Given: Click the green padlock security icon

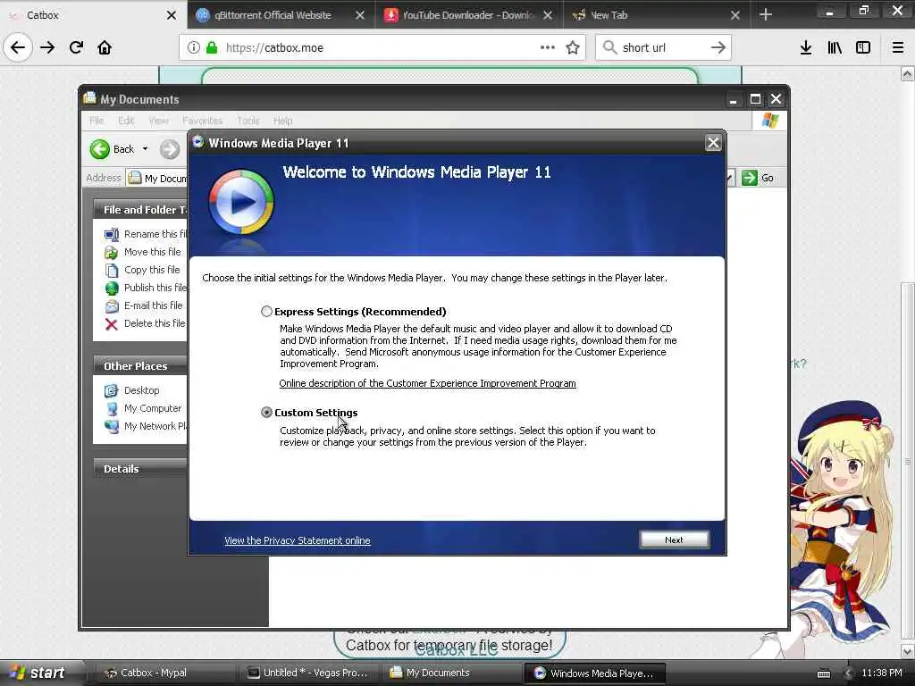Looking at the screenshot, I should tap(212, 48).
